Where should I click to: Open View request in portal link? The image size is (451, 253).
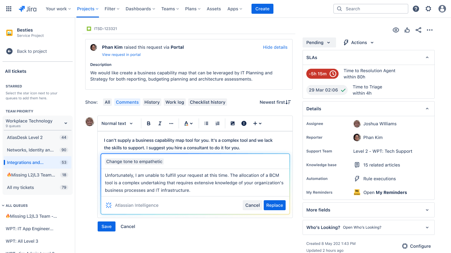121,54
